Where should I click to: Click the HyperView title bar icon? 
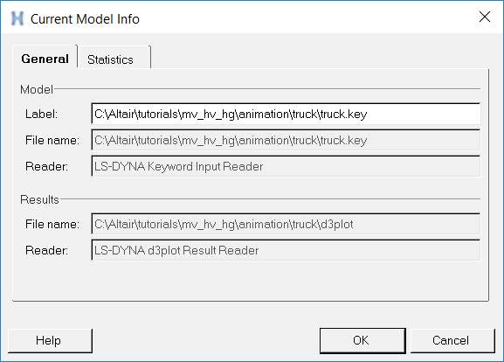click(x=17, y=18)
